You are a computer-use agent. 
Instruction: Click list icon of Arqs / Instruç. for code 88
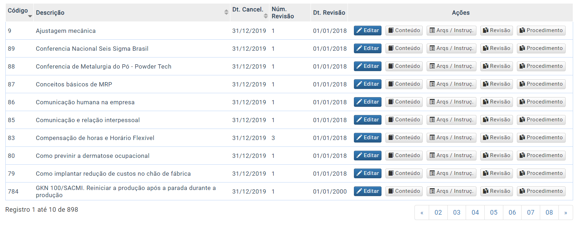(432, 66)
